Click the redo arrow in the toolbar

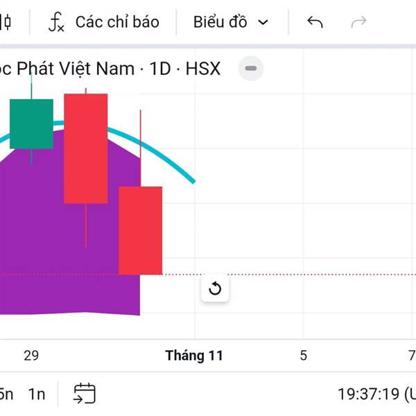tap(358, 22)
